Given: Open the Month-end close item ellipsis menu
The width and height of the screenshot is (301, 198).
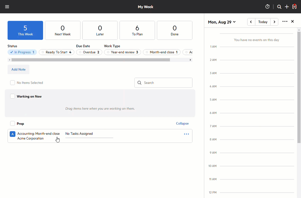Looking at the screenshot, I should (x=187, y=134).
